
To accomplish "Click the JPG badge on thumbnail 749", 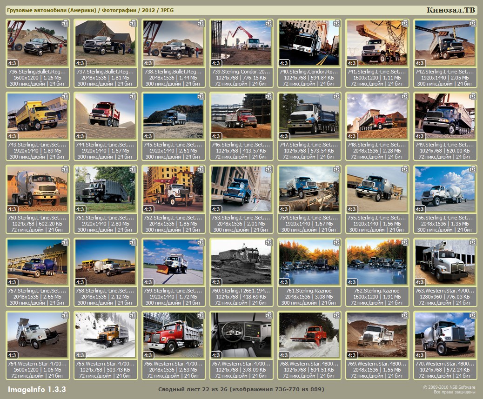I will [x=472, y=96].
